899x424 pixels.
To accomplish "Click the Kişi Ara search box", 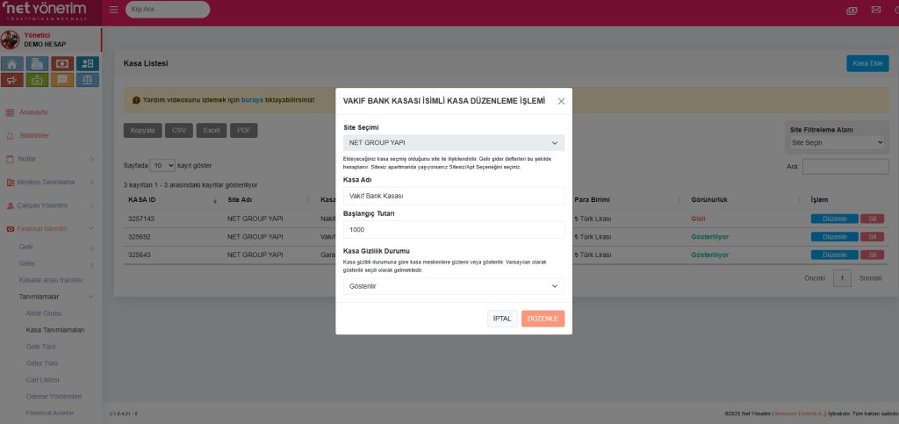I will [168, 10].
